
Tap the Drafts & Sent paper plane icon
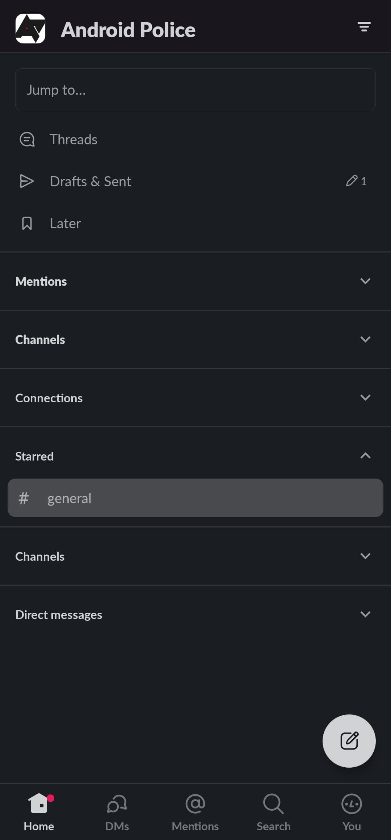coord(27,181)
